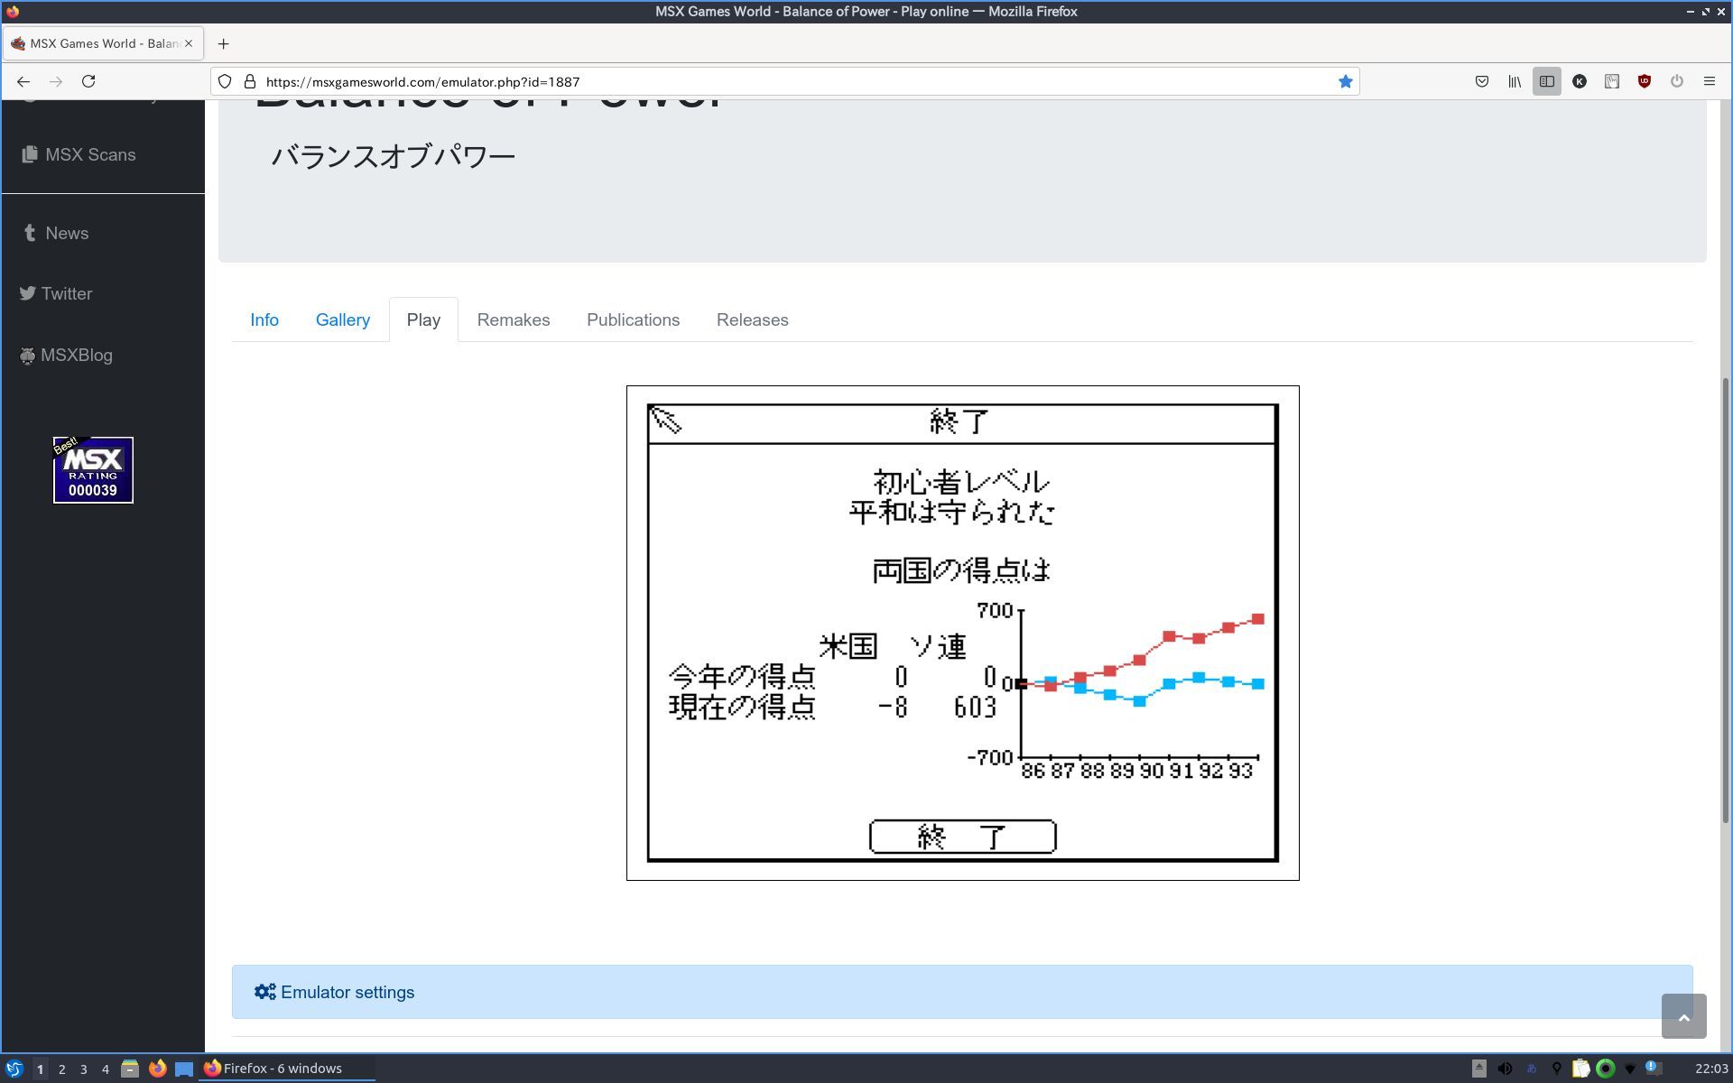The image size is (1733, 1083).
Task: Open the desktop start menu icon
Action: 14,1069
